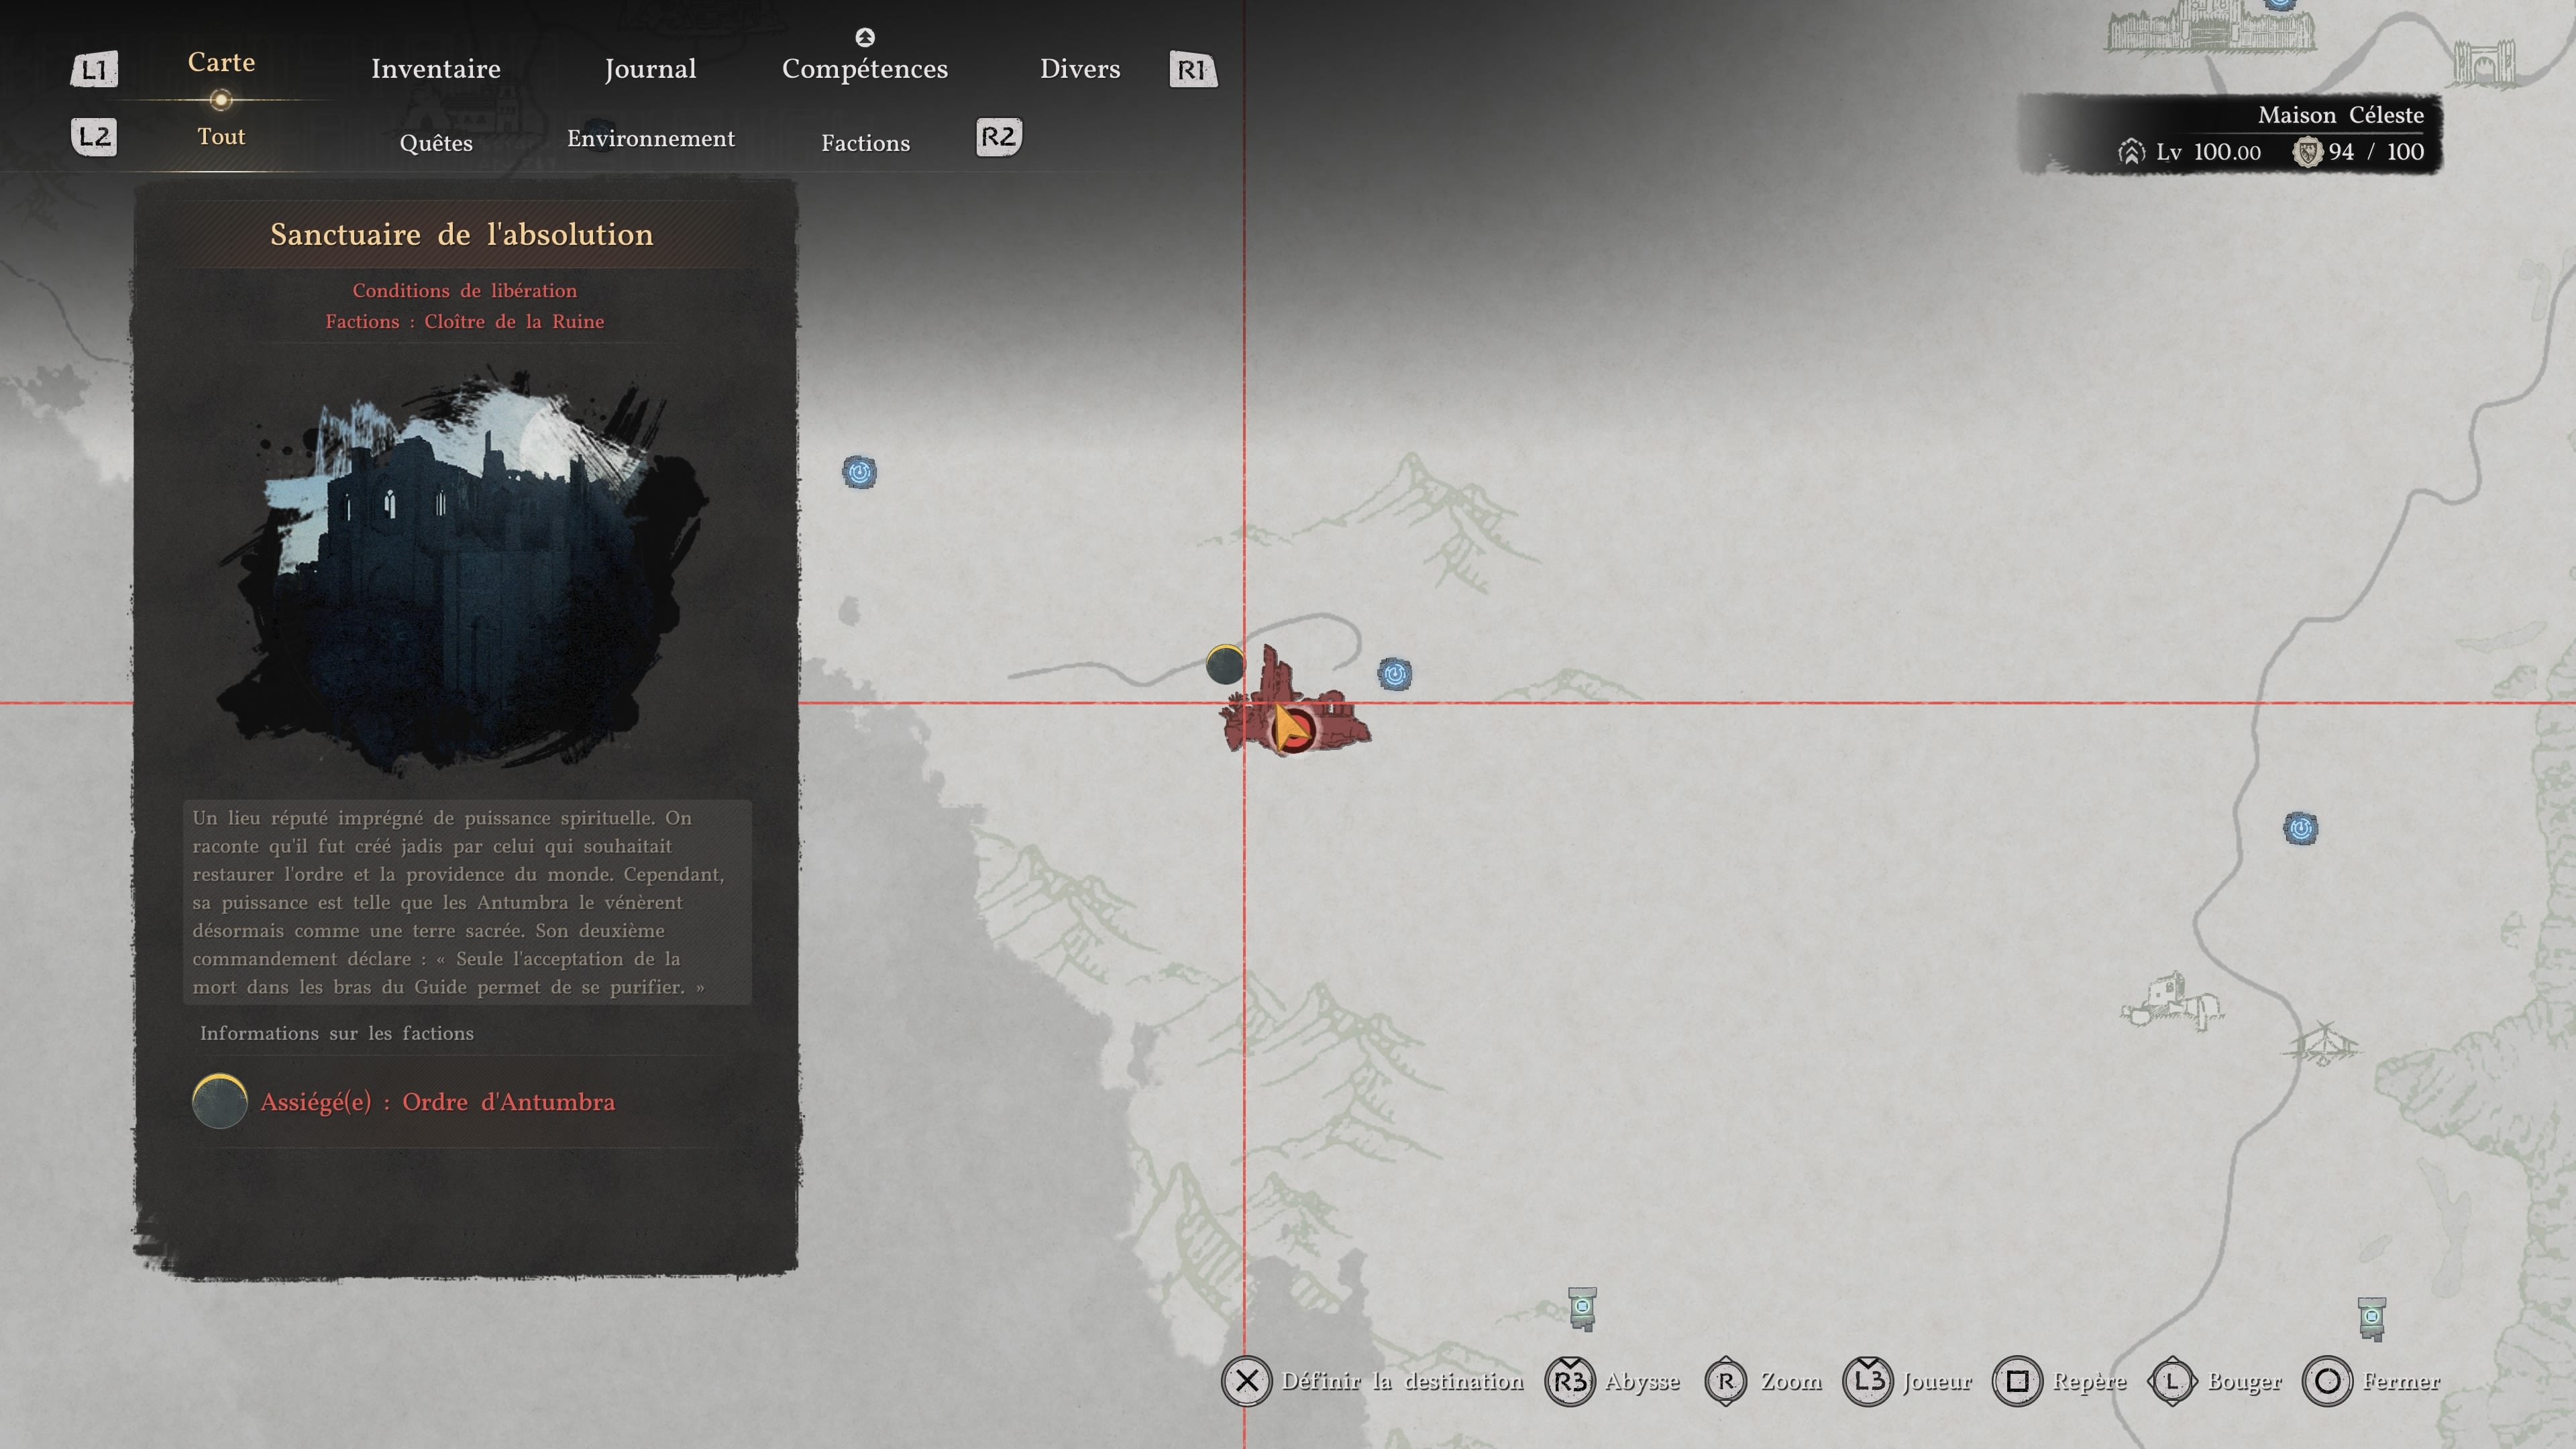Click the "Lv 100.00" level value

pyautogui.click(x=2209, y=152)
